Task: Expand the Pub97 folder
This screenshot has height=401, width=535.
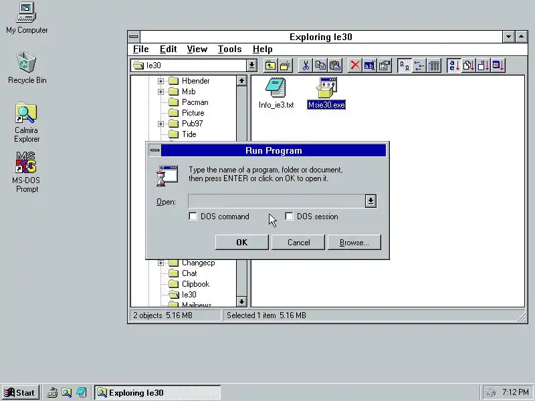Action: point(160,124)
